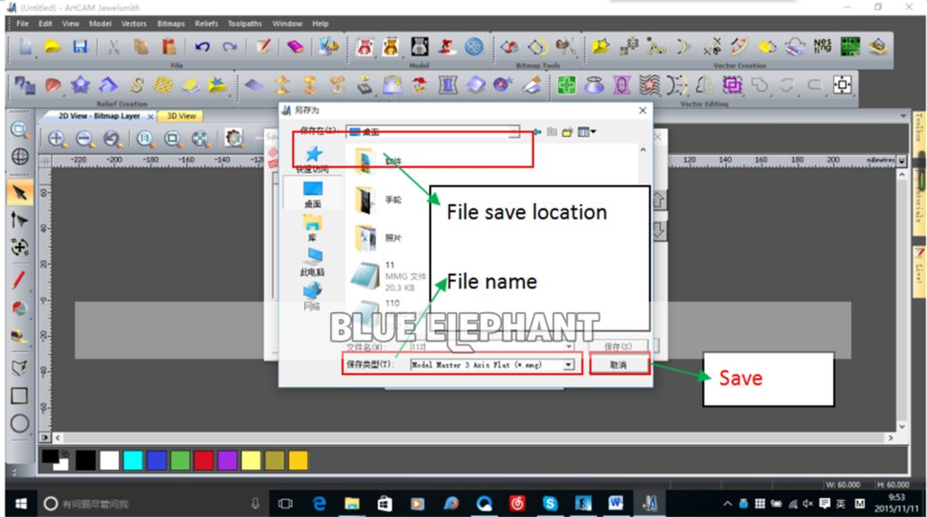The image size is (927, 517).
Task: Click the Cut scissors icon
Action: point(113,47)
